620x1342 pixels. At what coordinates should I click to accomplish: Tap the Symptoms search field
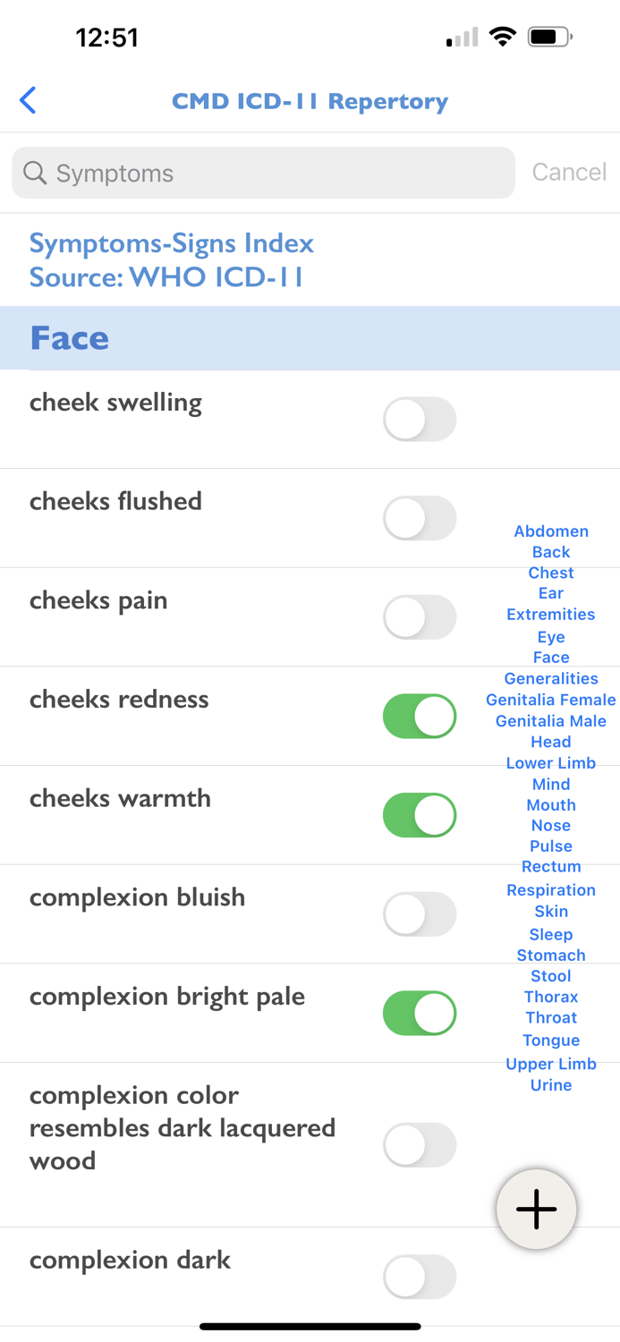[263, 172]
